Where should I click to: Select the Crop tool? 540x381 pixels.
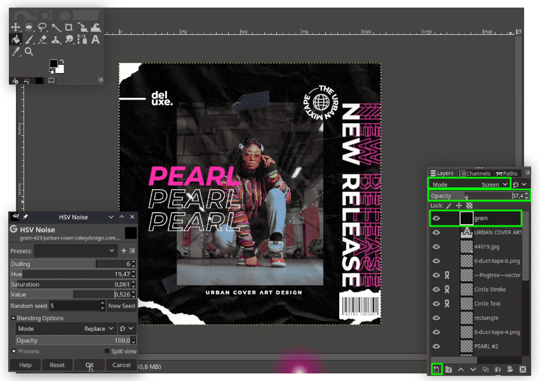69,27
